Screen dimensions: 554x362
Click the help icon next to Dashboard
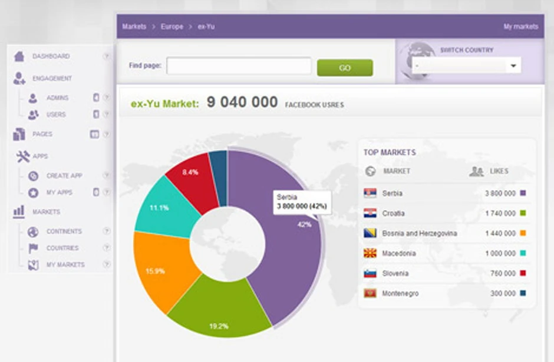point(106,56)
